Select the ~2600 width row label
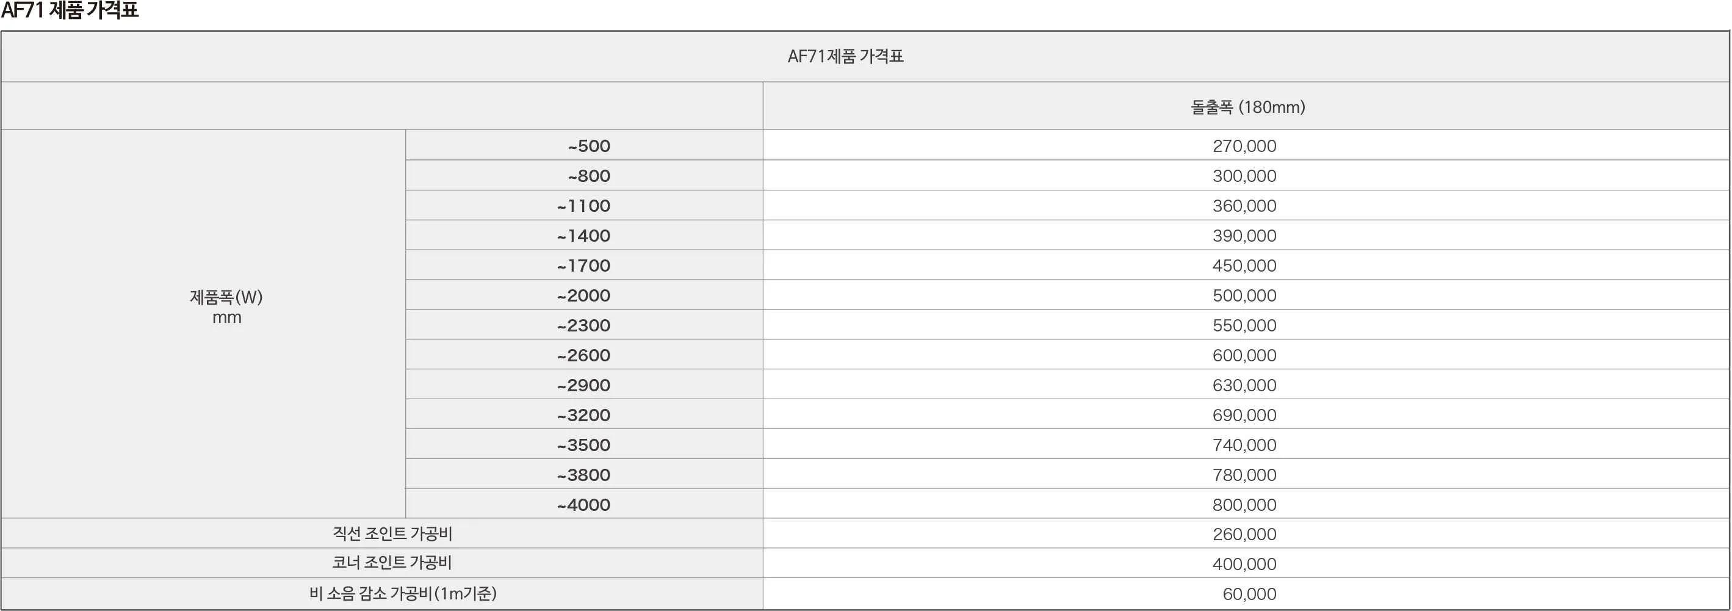 coord(583,356)
